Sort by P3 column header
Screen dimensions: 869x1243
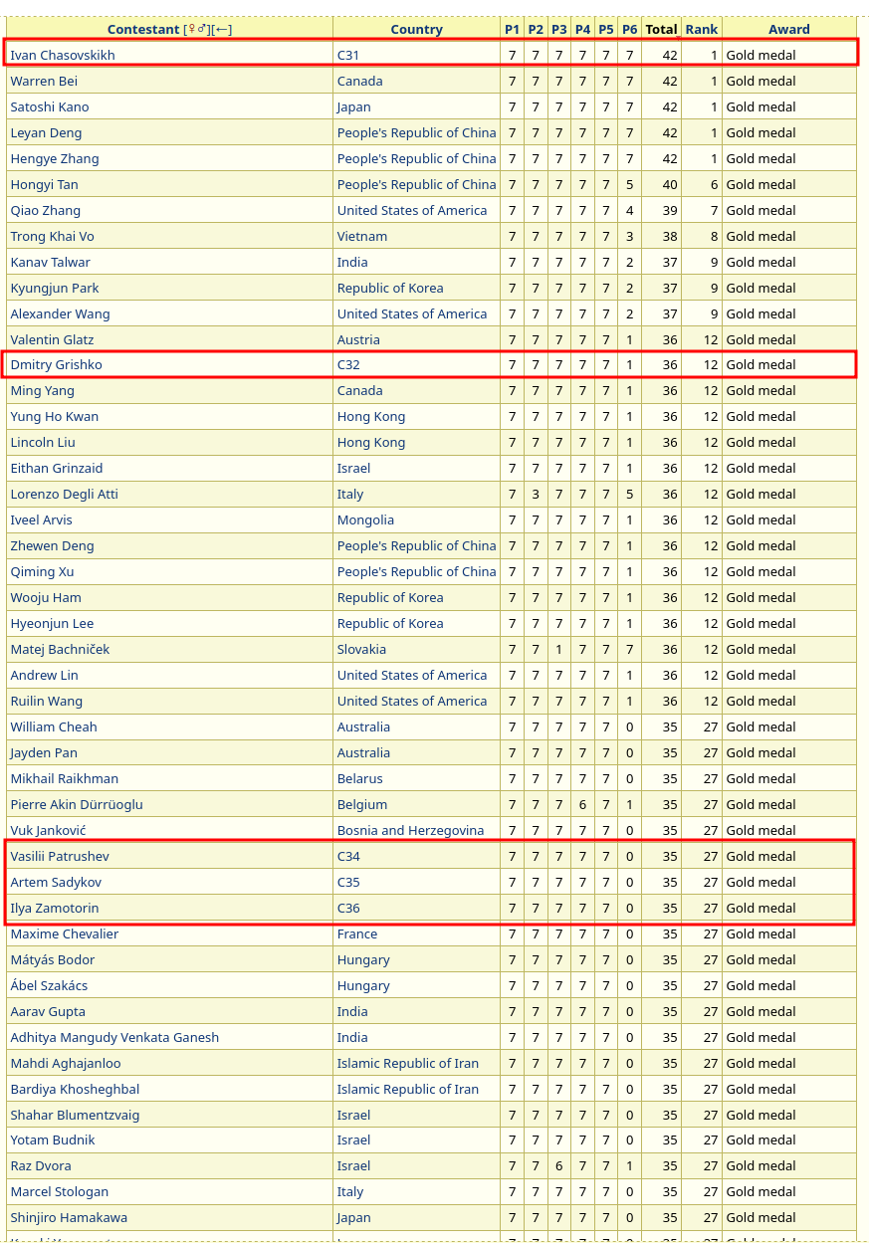click(x=558, y=29)
